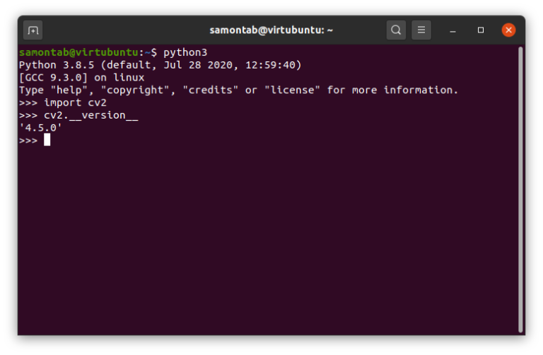Minimize the terminal window
This screenshot has height=355, width=543.
453,30
